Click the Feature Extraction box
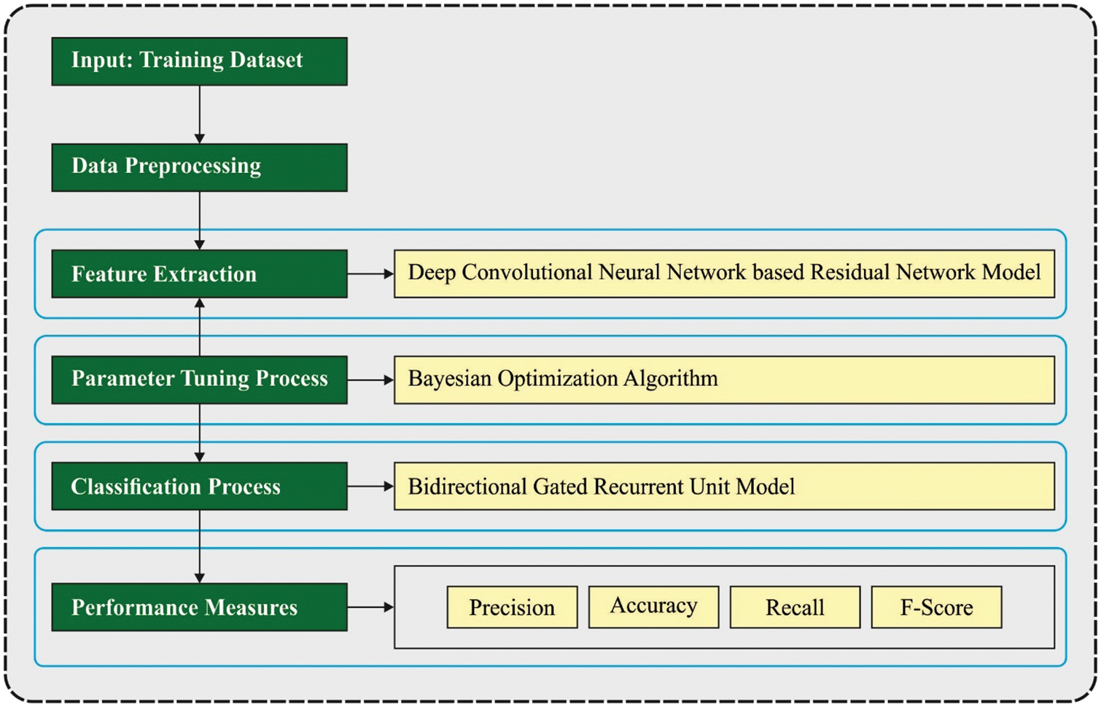1101x707 pixels. (x=198, y=274)
